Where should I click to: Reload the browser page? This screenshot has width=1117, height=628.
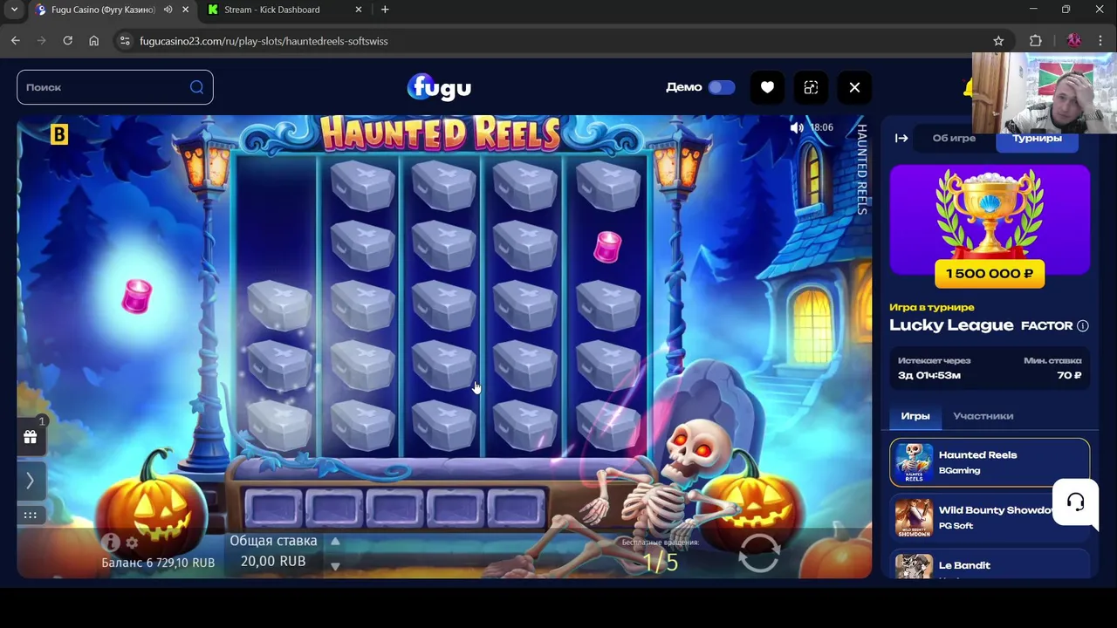click(x=67, y=41)
